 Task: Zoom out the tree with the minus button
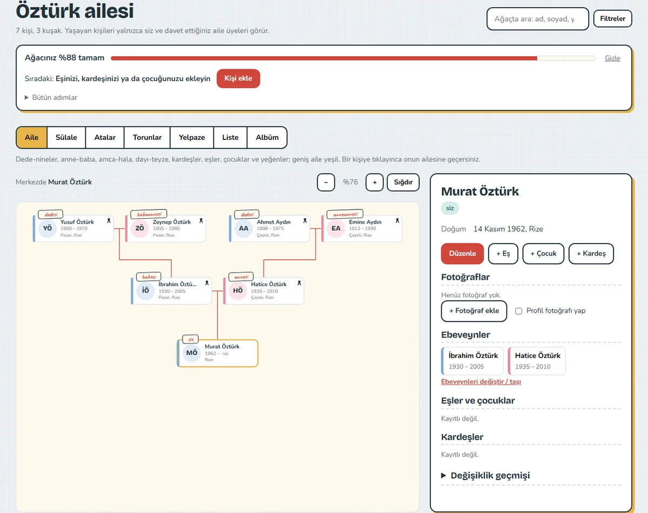point(326,183)
